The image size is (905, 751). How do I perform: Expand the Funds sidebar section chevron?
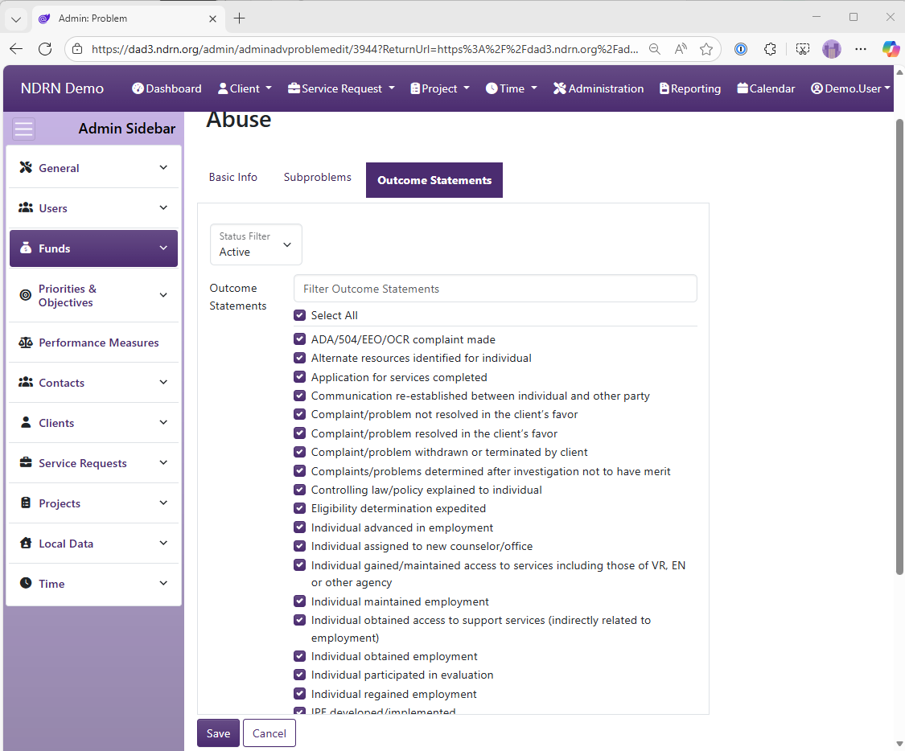click(x=163, y=248)
